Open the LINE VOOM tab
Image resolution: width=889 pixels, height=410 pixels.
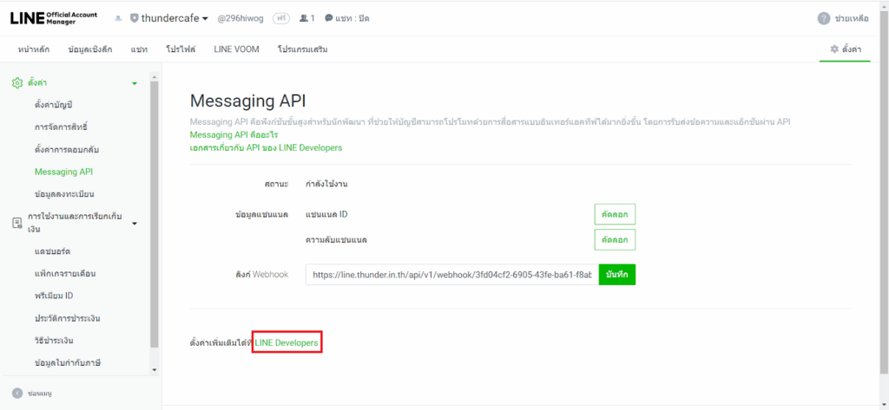click(234, 49)
